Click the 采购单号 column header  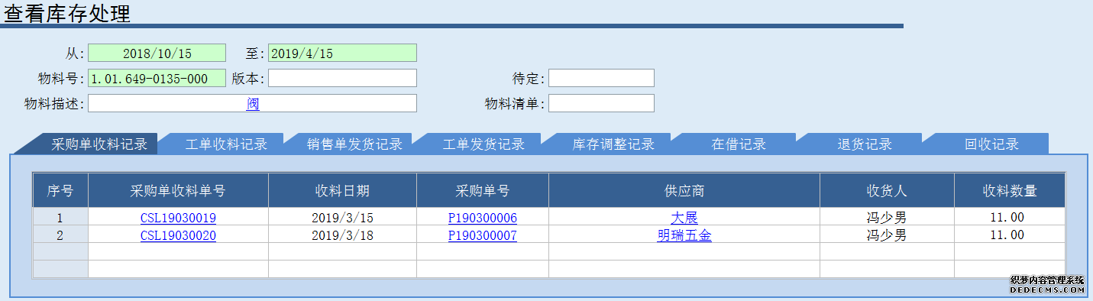pos(483,190)
